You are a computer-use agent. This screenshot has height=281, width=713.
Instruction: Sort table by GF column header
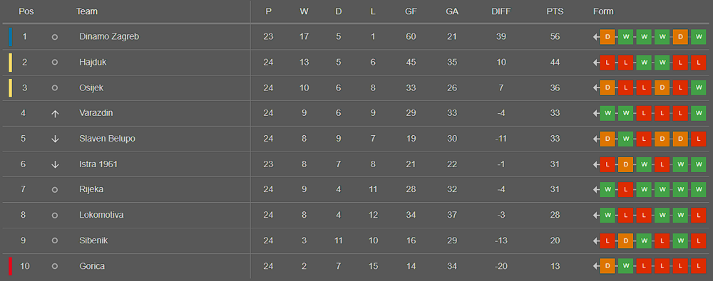[x=411, y=12]
